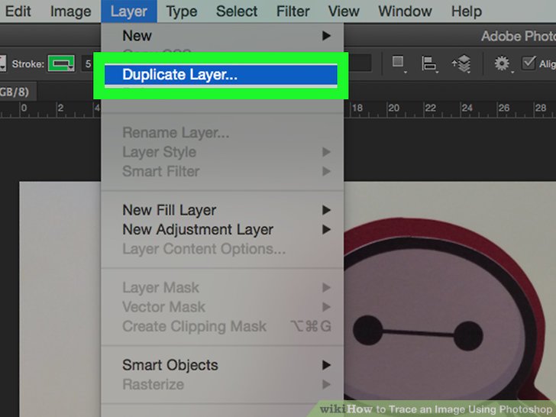Open the View menu

click(x=344, y=11)
